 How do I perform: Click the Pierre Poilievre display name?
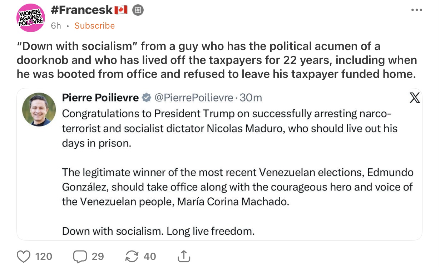pos(100,98)
